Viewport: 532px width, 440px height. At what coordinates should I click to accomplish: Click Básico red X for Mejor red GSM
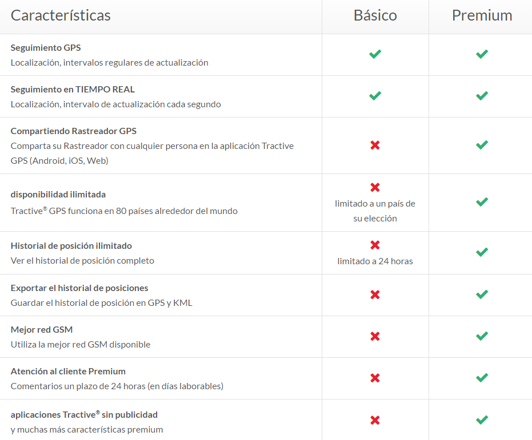[375, 336]
